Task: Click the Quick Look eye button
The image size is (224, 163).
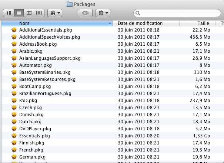Action: tap(85, 13)
